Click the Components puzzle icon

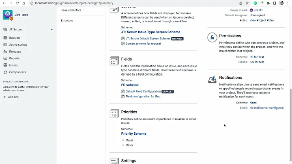pos(5,72)
